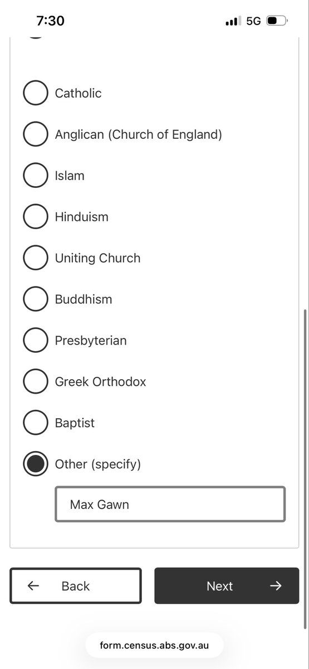This screenshot has height=669, width=309.
Task: Choose the Buddhism option
Action: pyautogui.click(x=35, y=299)
